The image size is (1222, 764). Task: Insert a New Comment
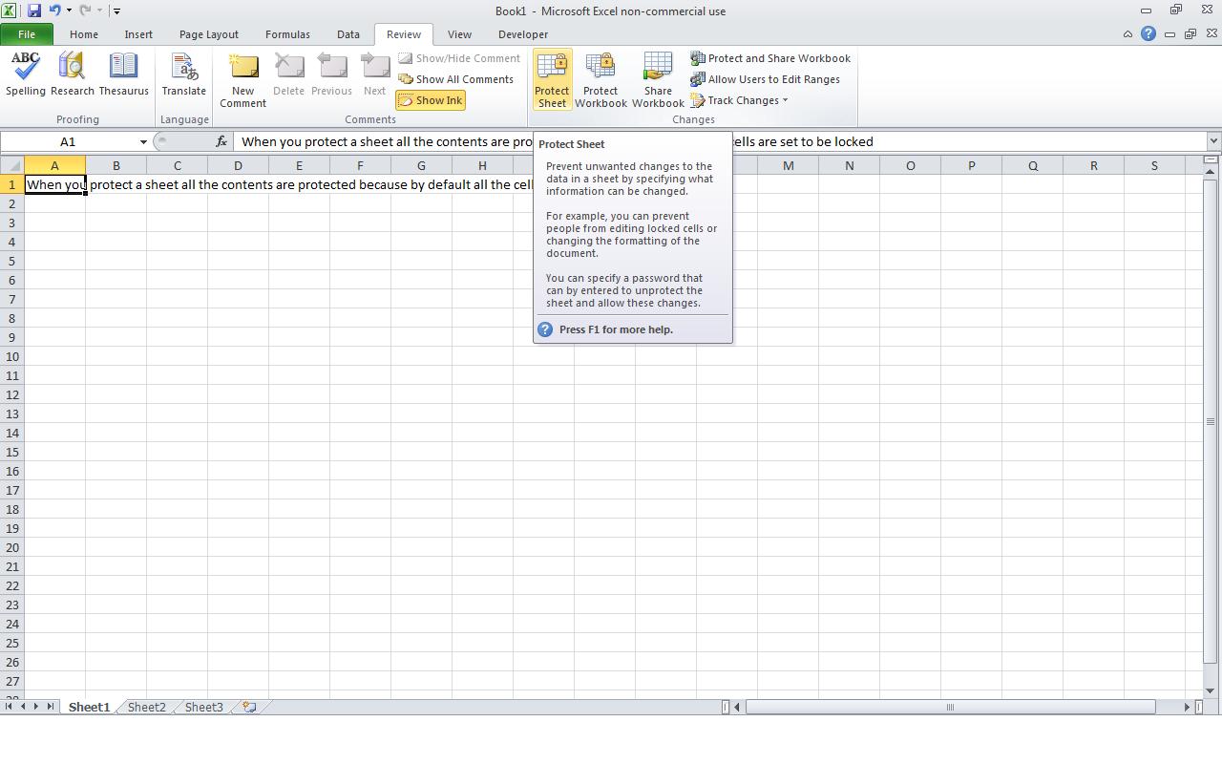pyautogui.click(x=242, y=76)
